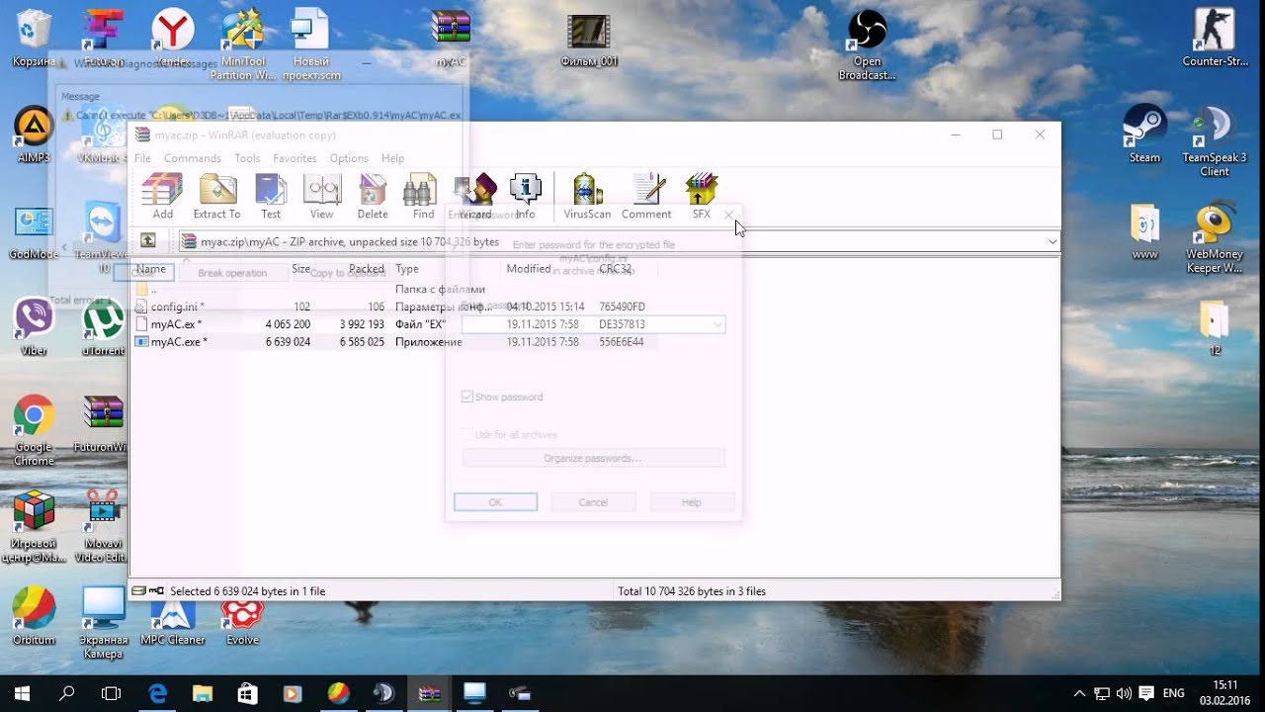
Task: Open the Help menu in WinRAR
Action: coord(392,158)
